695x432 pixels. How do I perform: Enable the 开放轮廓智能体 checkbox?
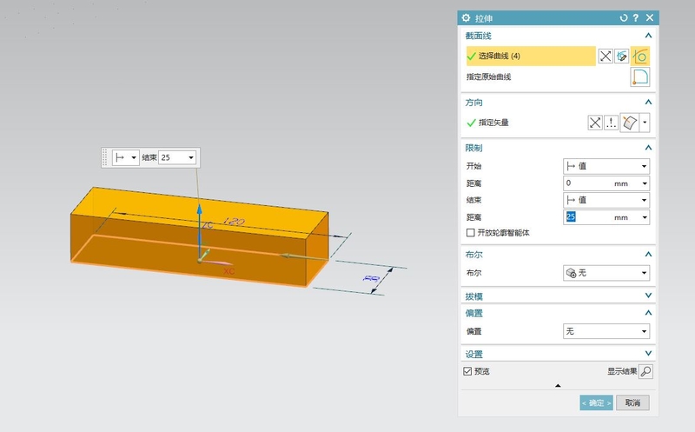pos(471,233)
